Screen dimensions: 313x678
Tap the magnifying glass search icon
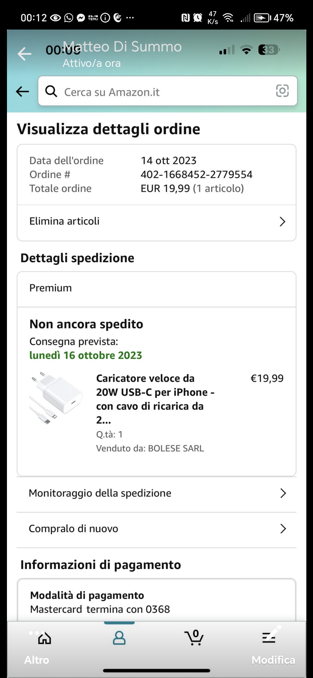coord(51,91)
